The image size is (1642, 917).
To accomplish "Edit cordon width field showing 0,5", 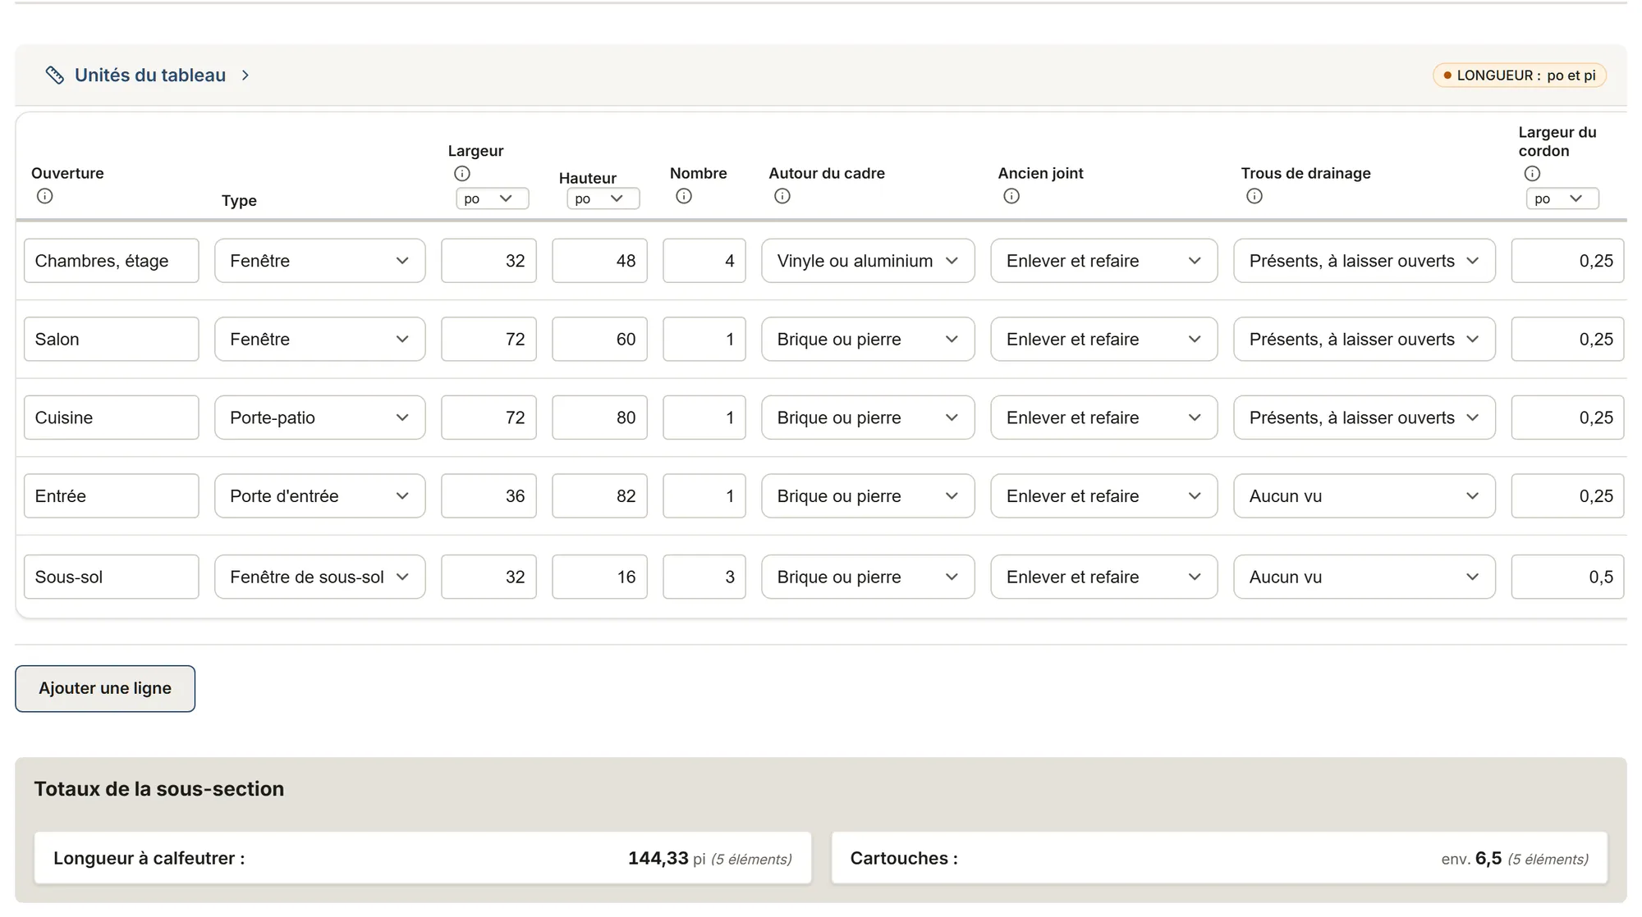I will [x=1567, y=577].
